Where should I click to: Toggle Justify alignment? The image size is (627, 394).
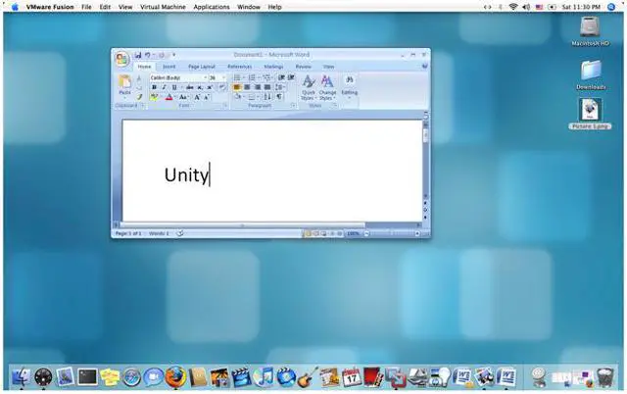pos(267,87)
